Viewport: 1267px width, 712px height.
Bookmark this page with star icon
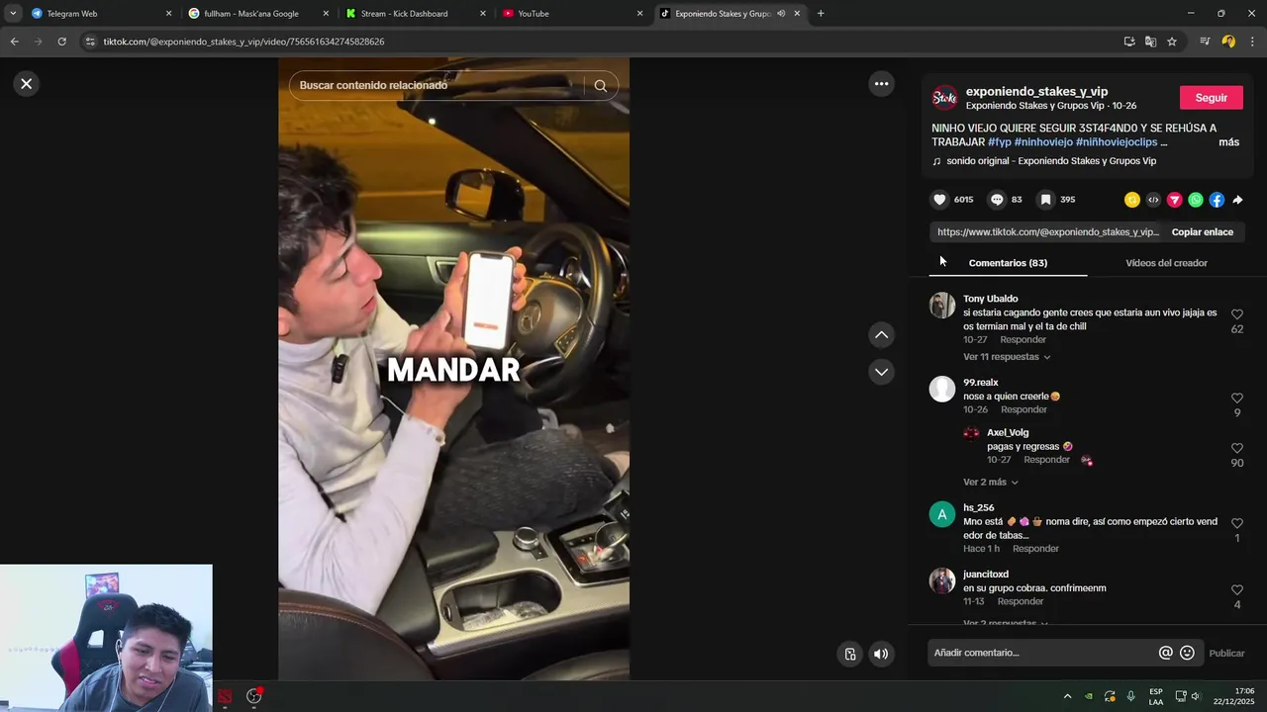[1172, 42]
